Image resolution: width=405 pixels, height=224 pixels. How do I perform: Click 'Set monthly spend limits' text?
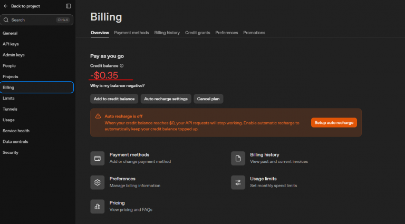point(274,186)
